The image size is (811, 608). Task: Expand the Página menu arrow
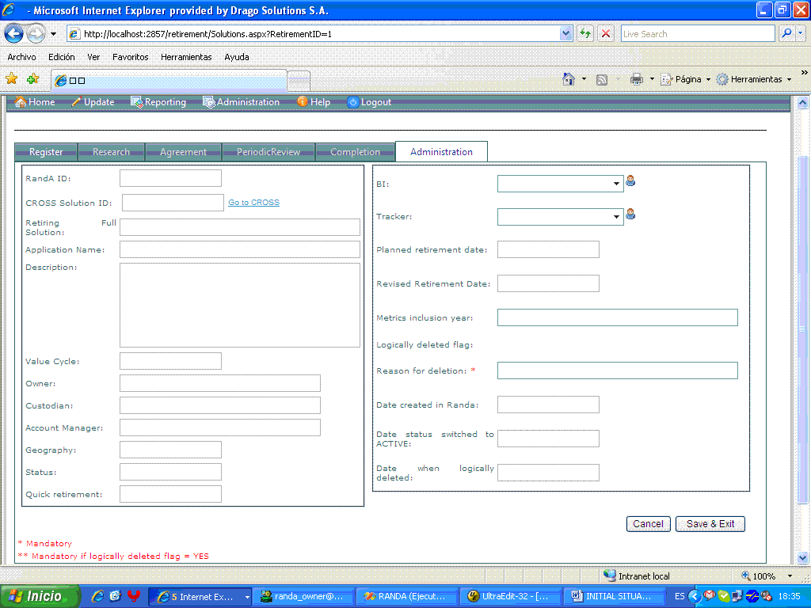coord(708,80)
